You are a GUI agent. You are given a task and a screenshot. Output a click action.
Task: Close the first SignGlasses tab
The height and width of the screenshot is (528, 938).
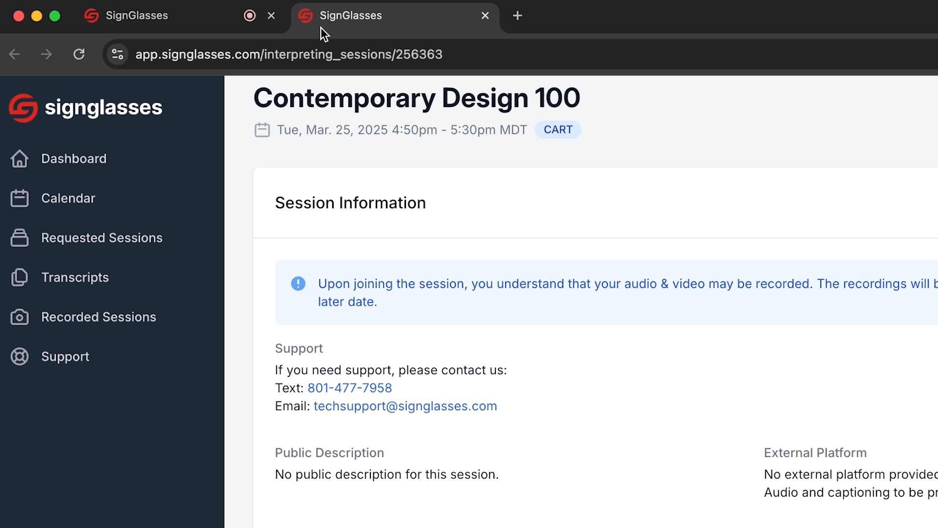272,16
